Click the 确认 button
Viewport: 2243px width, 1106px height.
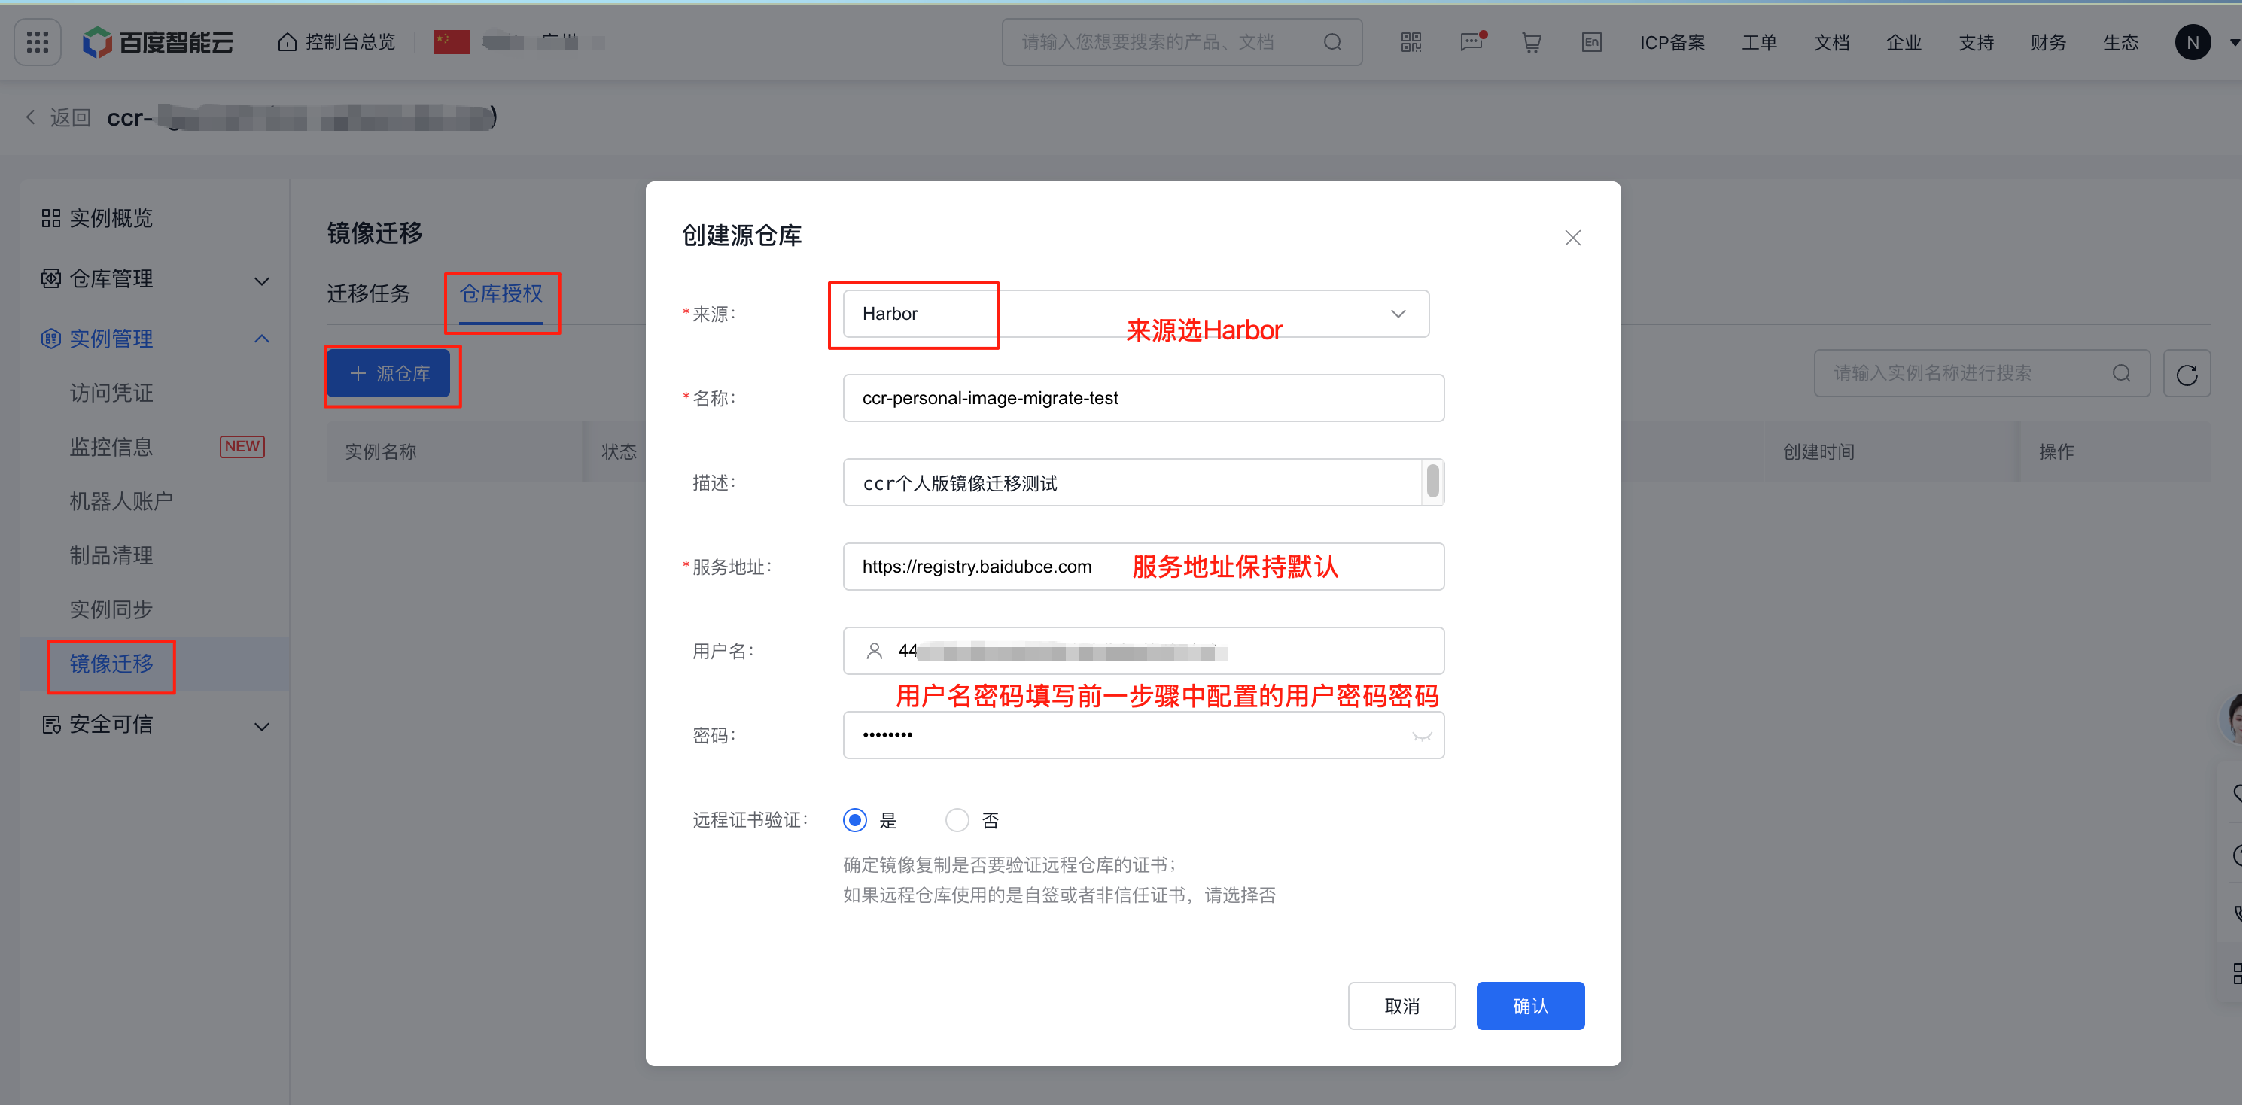1530,1006
